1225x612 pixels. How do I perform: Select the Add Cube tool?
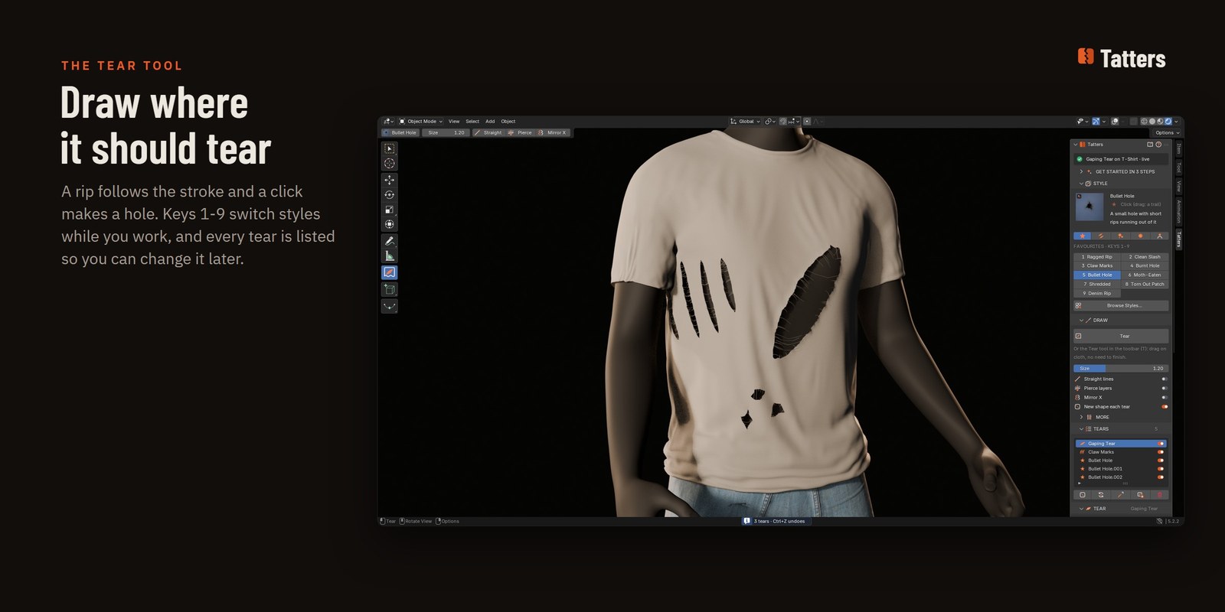[390, 290]
